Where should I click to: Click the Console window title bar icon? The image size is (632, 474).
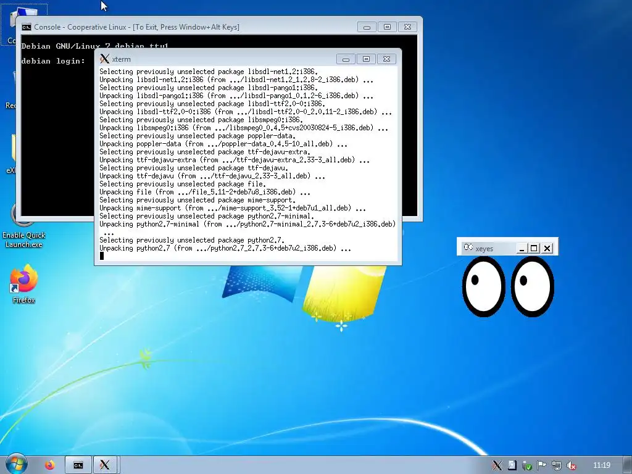[27, 27]
